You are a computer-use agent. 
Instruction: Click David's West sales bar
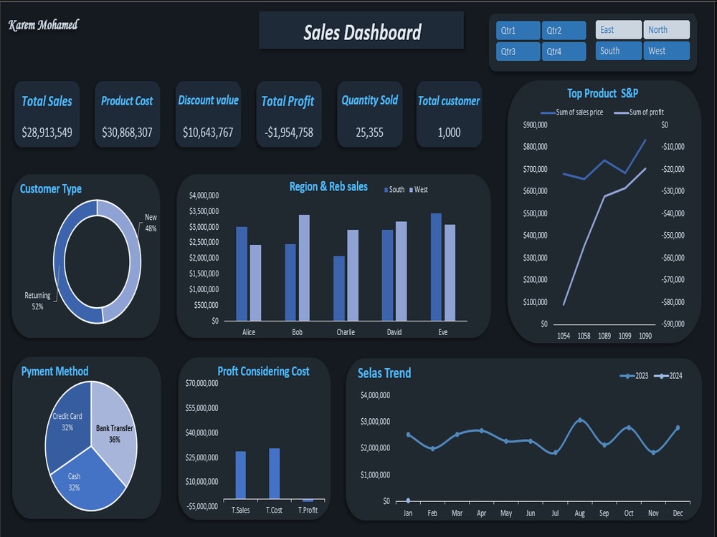pyautogui.click(x=401, y=271)
